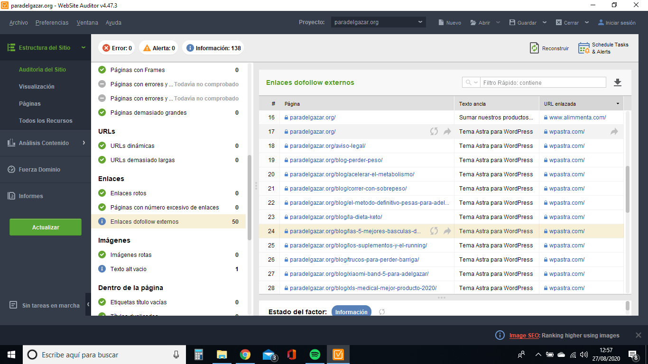Click the rescan icon in row 24
Image resolution: width=648 pixels, height=364 pixels.
pyautogui.click(x=434, y=231)
